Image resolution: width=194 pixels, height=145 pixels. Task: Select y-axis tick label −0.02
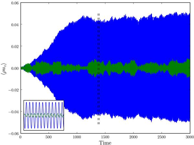[12, 90]
